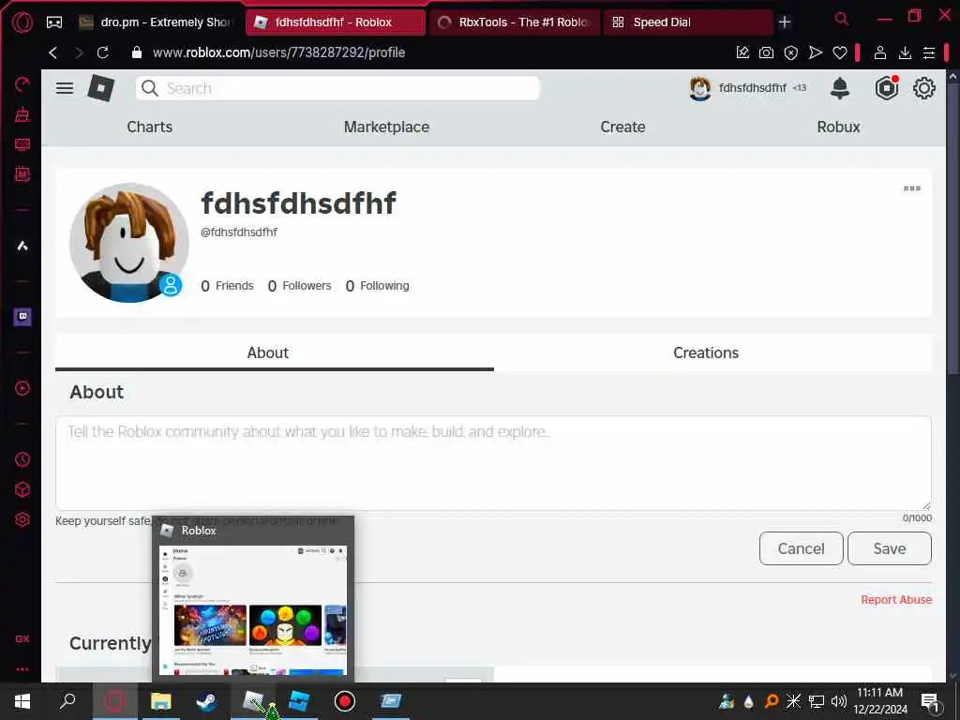Open the profile three-dots options menu
This screenshot has width=960, height=720.
point(911,188)
